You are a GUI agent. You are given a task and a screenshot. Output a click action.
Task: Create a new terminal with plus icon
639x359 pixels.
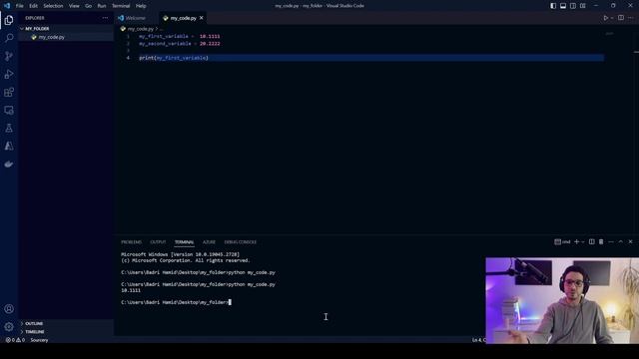coord(576,241)
